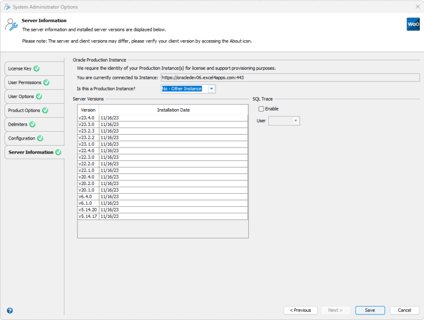This screenshot has height=320, width=424.
Task: Toggle the Enable checkbox under SQL Trace
Action: click(261, 109)
